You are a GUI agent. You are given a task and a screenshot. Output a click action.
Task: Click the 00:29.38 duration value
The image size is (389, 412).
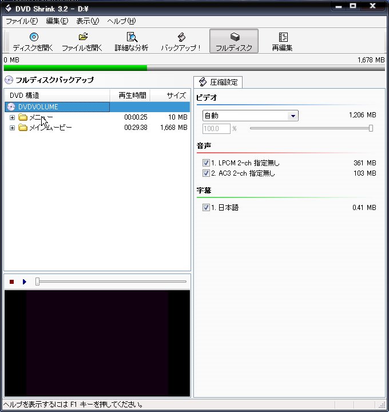tap(136, 128)
